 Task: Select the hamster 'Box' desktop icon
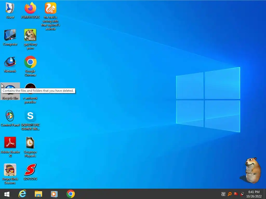(x=30, y=35)
